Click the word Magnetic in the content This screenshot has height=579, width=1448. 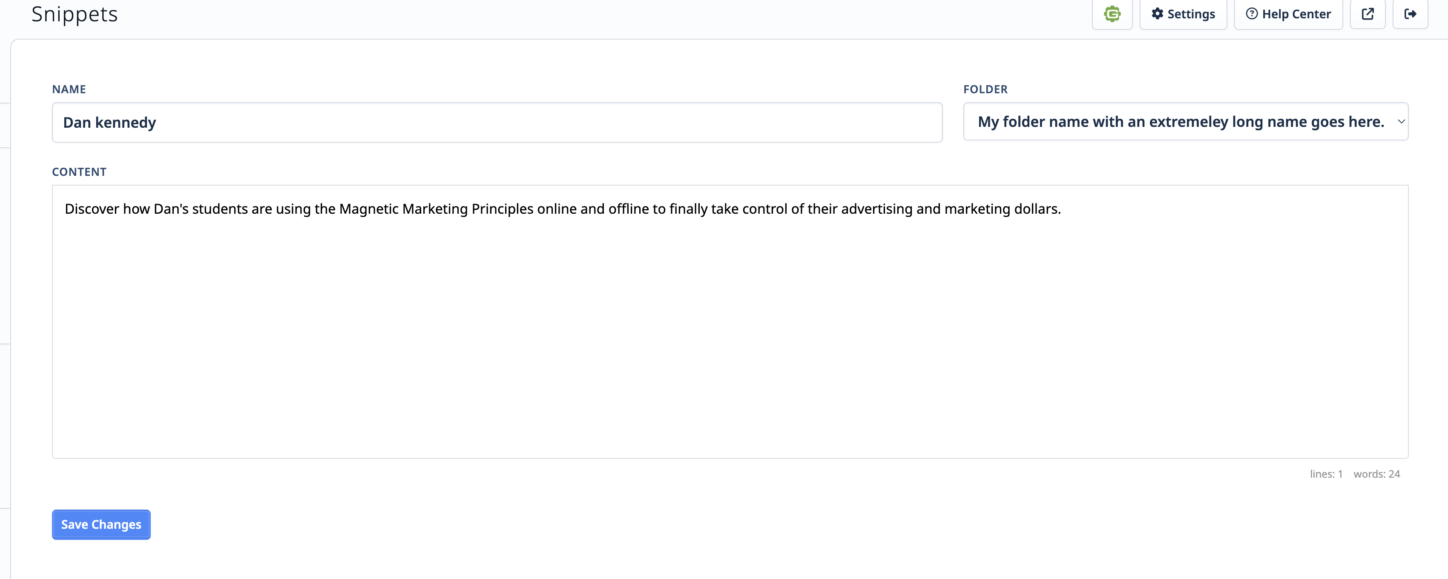[x=368, y=209]
